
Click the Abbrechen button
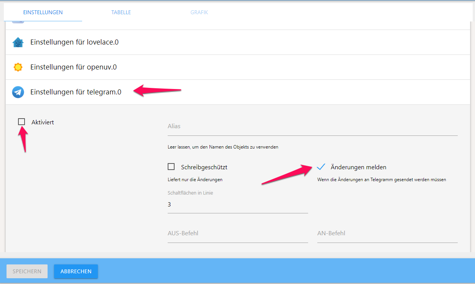pos(76,271)
